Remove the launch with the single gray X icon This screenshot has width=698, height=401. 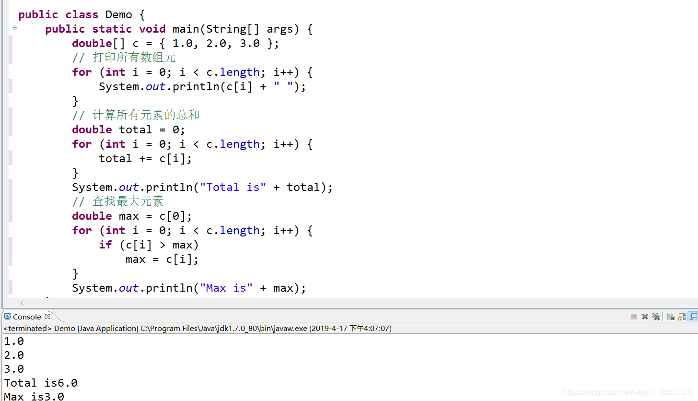point(645,317)
